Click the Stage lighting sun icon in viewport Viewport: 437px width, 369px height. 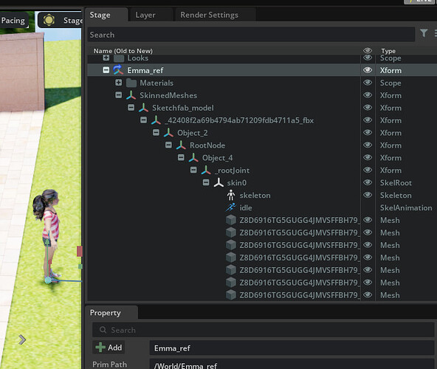[x=49, y=20]
